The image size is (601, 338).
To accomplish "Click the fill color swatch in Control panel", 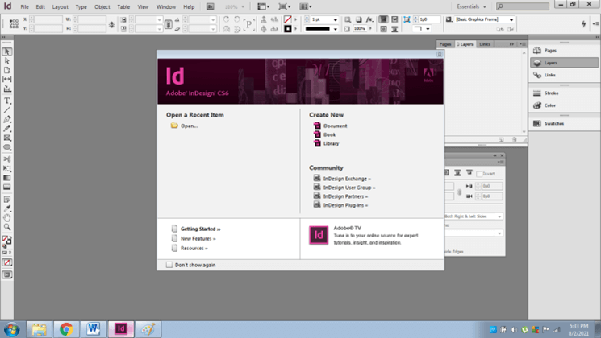I will (x=288, y=19).
